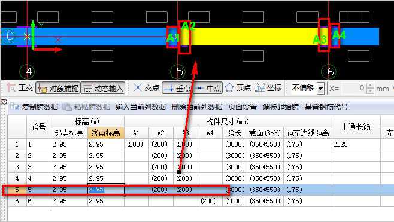
Task: Click the X offset input field
Action: click(354, 88)
